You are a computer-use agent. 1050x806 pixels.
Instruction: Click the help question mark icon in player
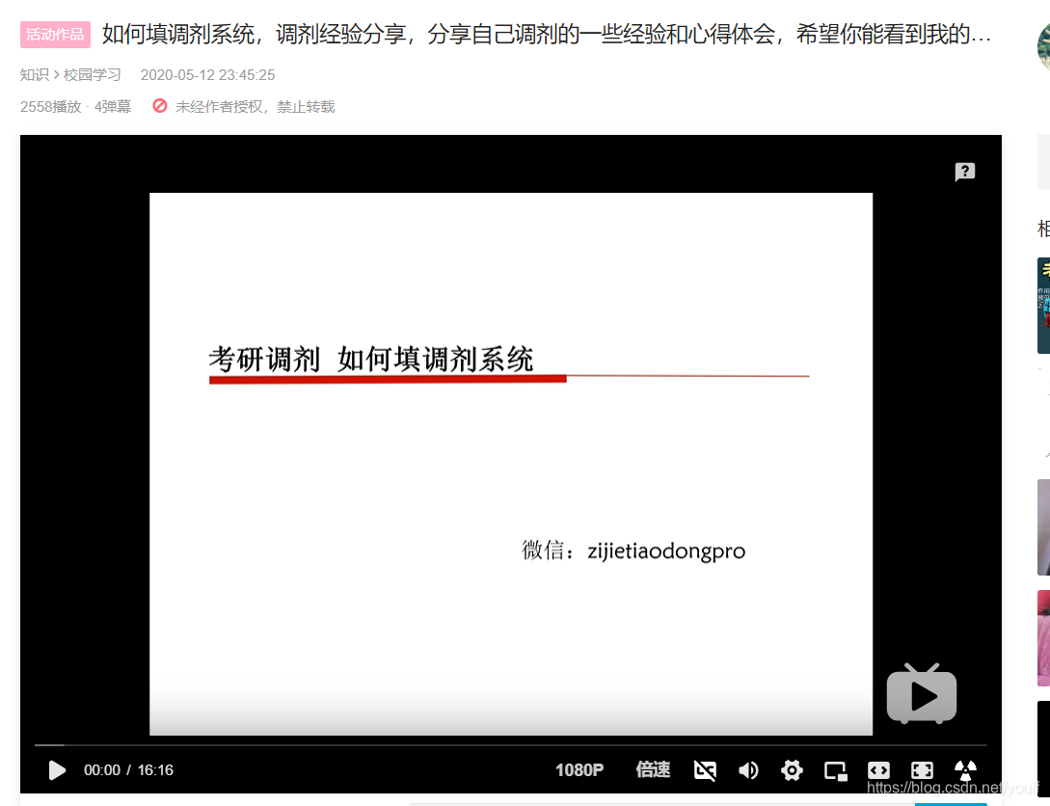tap(965, 172)
